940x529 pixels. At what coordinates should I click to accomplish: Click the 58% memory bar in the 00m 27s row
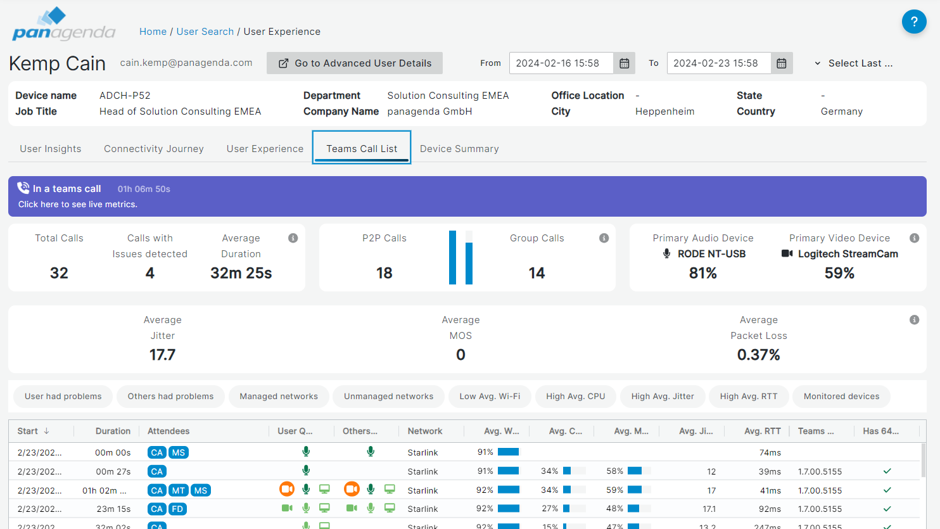coord(639,471)
